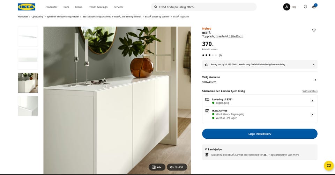The width and height of the screenshot is (335, 175).
Task: Open all images via Alle button
Action: pyautogui.click(x=157, y=167)
